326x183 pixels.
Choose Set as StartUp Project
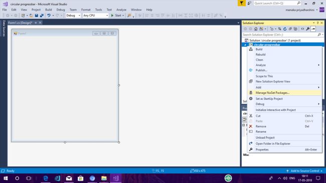click(x=285, y=99)
